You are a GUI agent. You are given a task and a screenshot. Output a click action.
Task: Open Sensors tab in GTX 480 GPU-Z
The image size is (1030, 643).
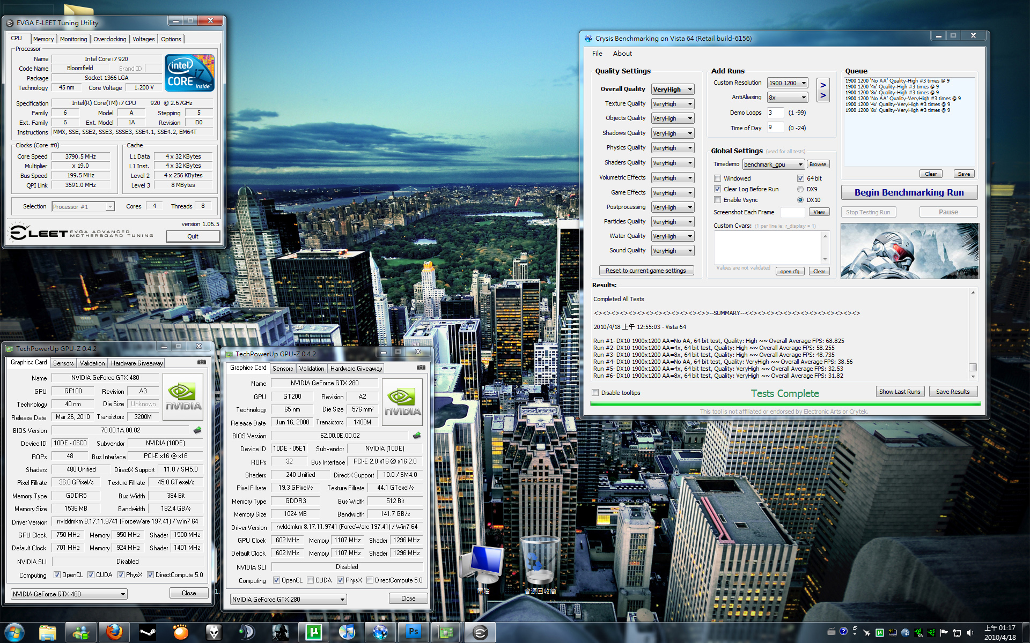pos(63,363)
